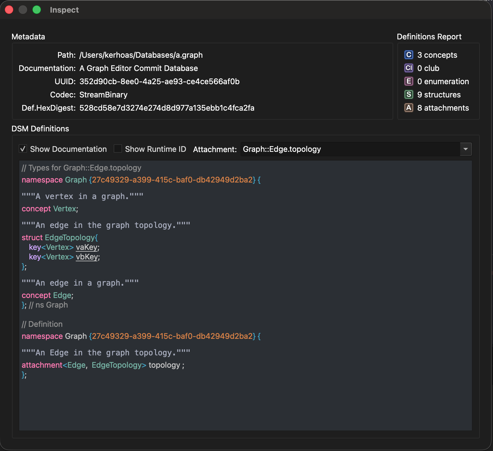Viewport: 493px width, 451px height.
Task: Click the vbKey field link
Action: point(87,257)
